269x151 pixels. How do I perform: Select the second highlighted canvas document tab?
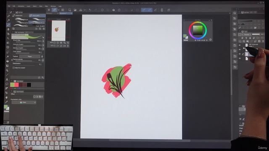(66, 13)
